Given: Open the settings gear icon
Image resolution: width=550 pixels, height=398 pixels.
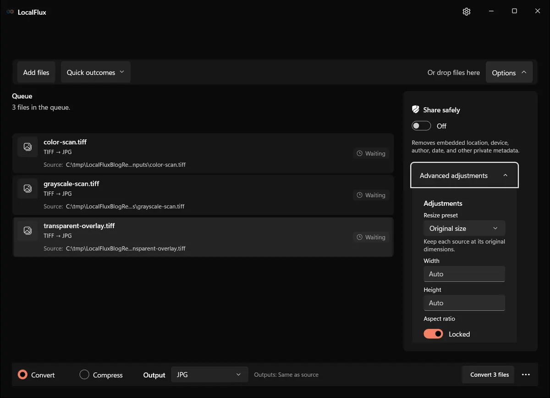Looking at the screenshot, I should click(467, 11).
